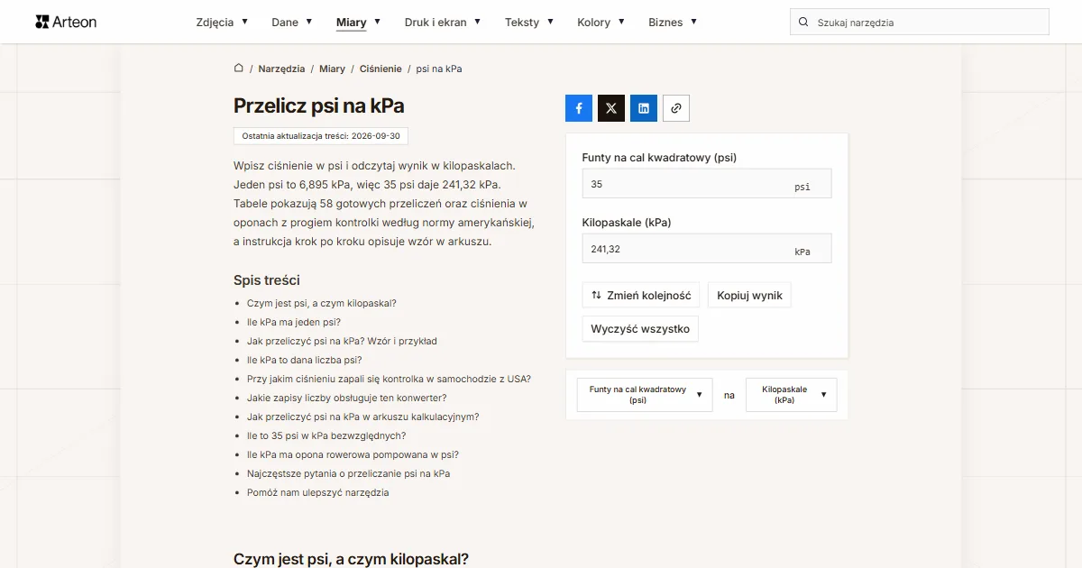The height and width of the screenshot is (568, 1082).
Task: Open the Druk i ekran menu
Action: (x=443, y=23)
